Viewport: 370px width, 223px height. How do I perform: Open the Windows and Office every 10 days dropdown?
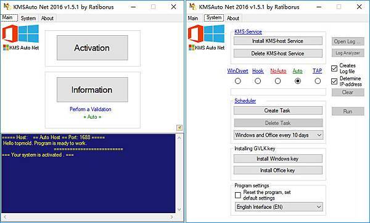(279, 135)
